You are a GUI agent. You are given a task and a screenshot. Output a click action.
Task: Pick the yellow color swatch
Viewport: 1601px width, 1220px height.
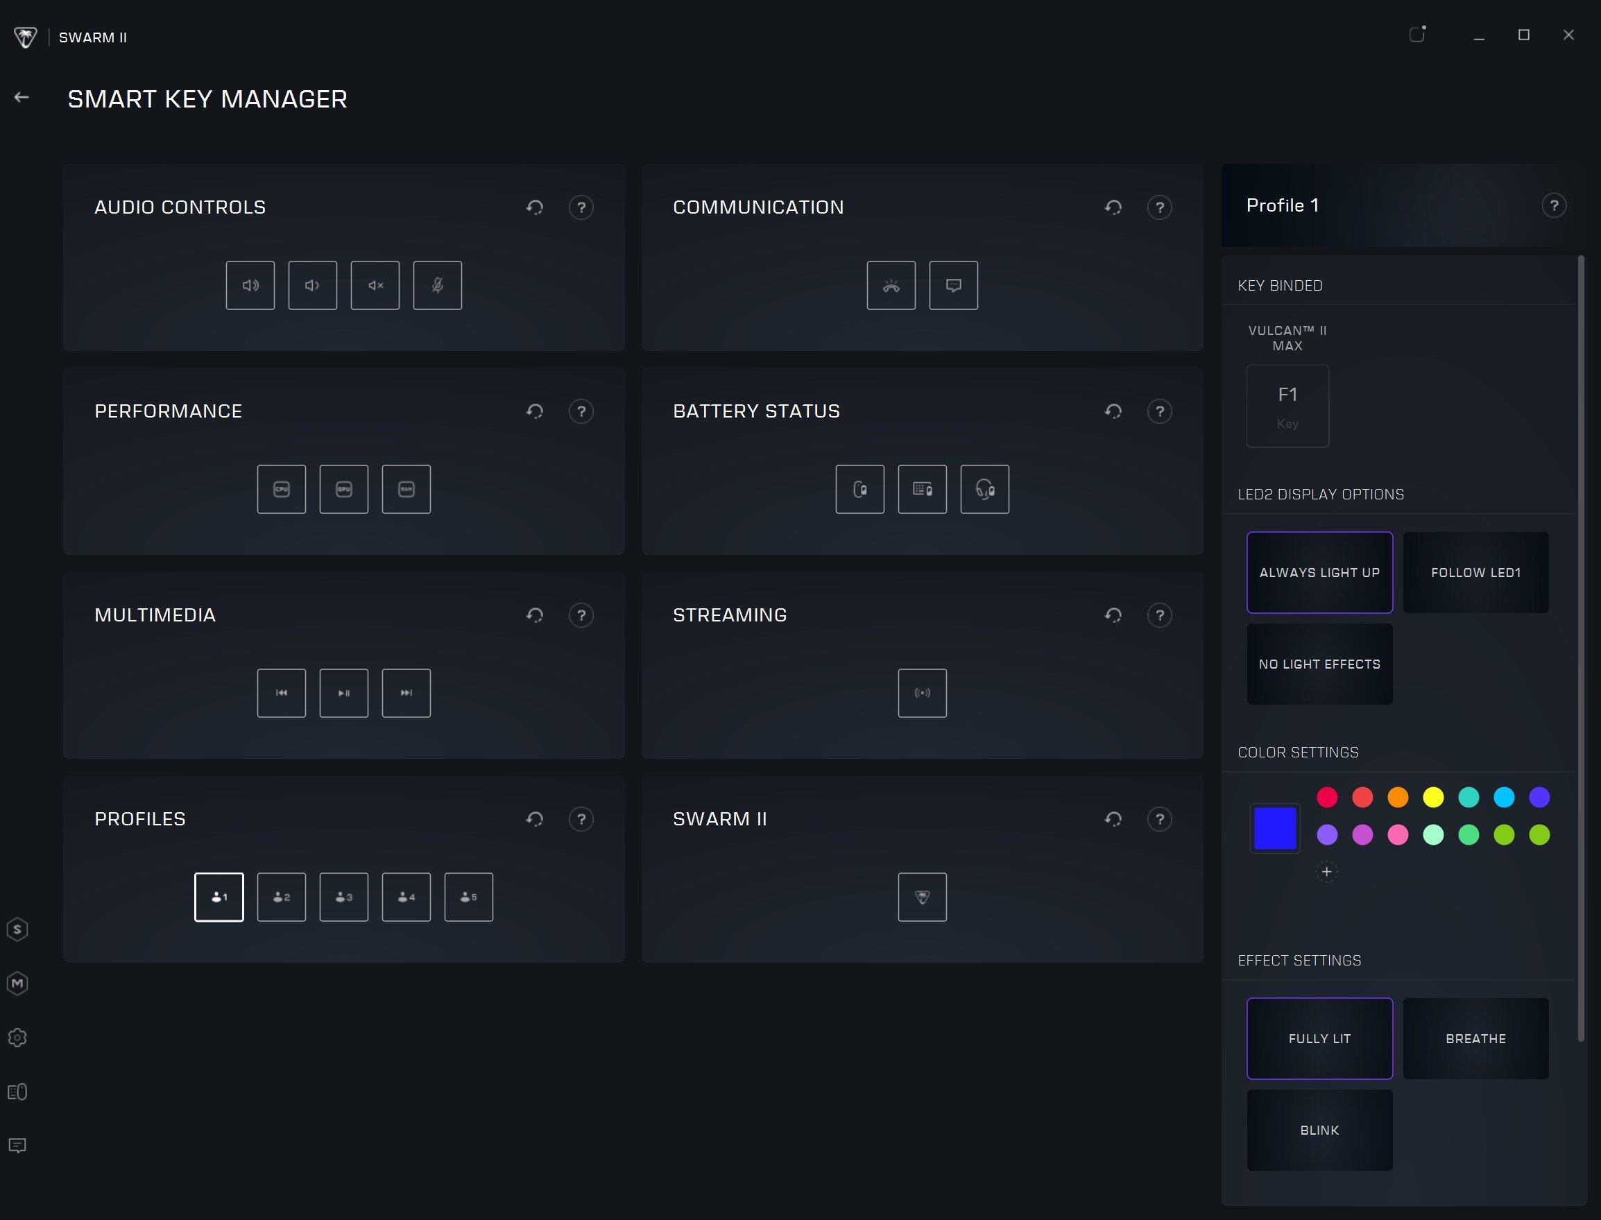click(x=1432, y=798)
